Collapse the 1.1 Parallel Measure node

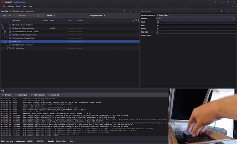(5, 31)
